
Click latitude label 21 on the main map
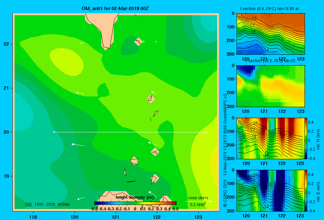tap(6, 88)
